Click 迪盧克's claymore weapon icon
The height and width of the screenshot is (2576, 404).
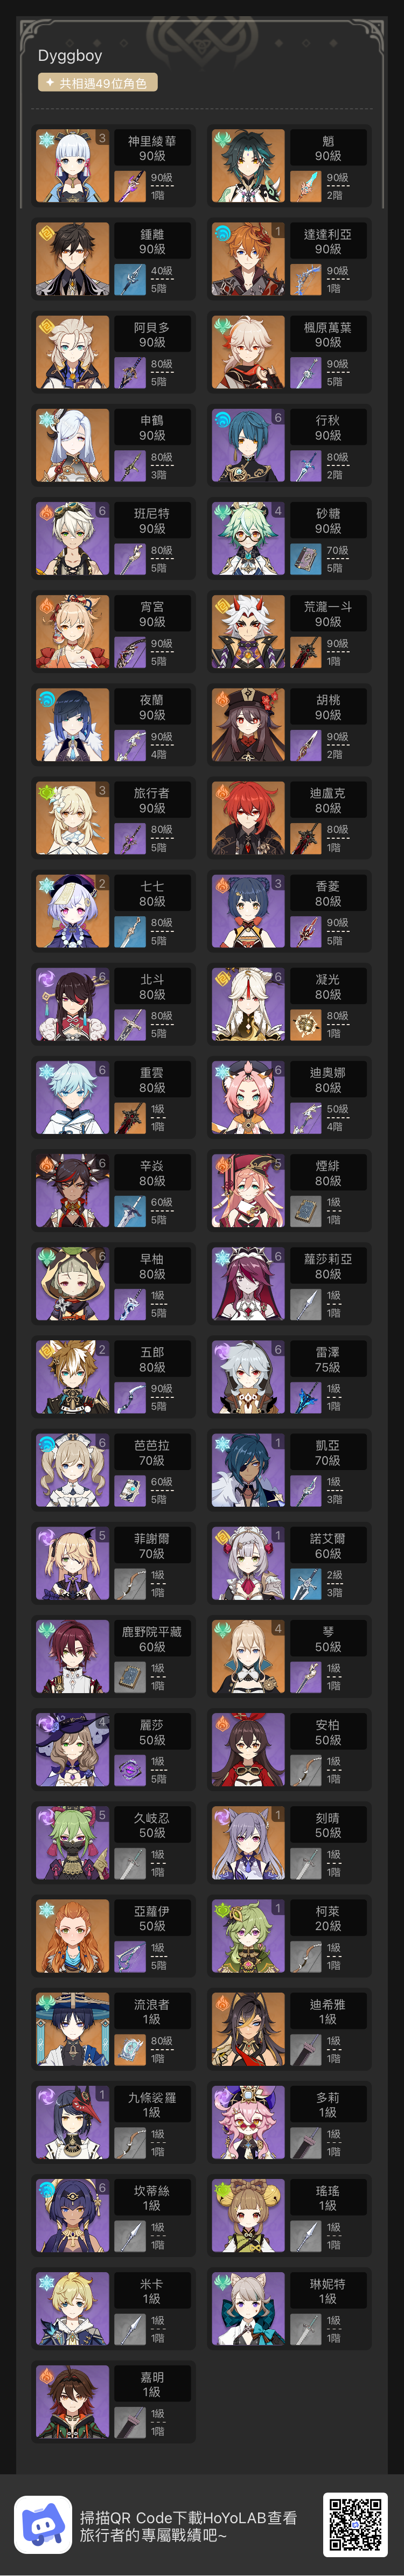[306, 838]
